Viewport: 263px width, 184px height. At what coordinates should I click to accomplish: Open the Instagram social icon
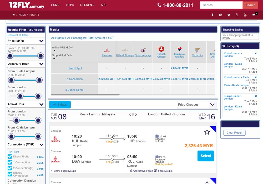tap(221, 15)
